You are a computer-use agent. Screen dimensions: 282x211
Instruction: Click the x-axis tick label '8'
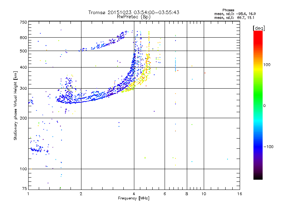tap(187, 194)
